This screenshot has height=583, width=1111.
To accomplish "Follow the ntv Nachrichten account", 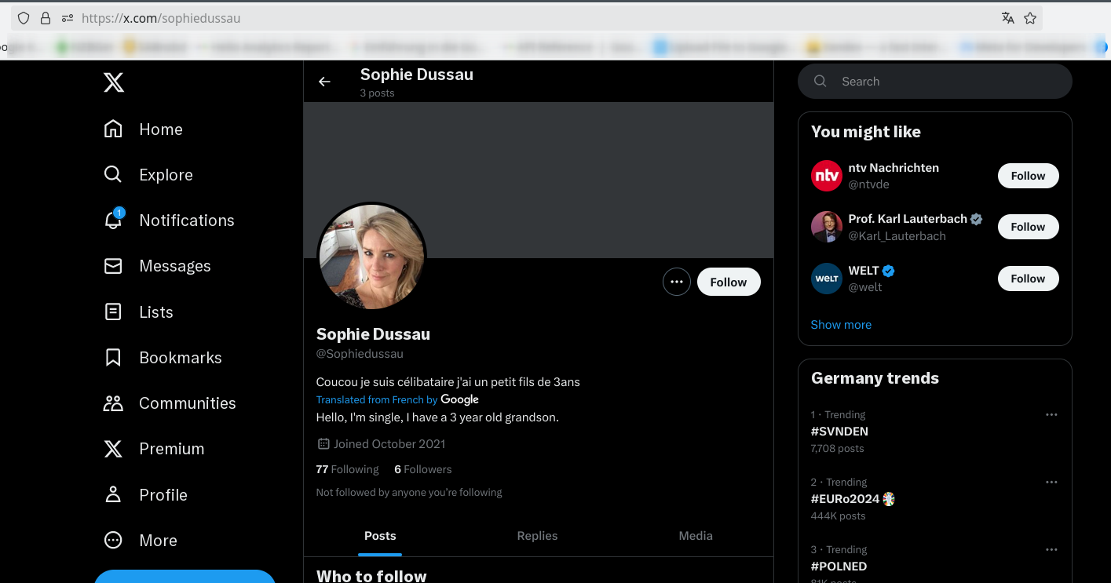I will click(x=1028, y=176).
